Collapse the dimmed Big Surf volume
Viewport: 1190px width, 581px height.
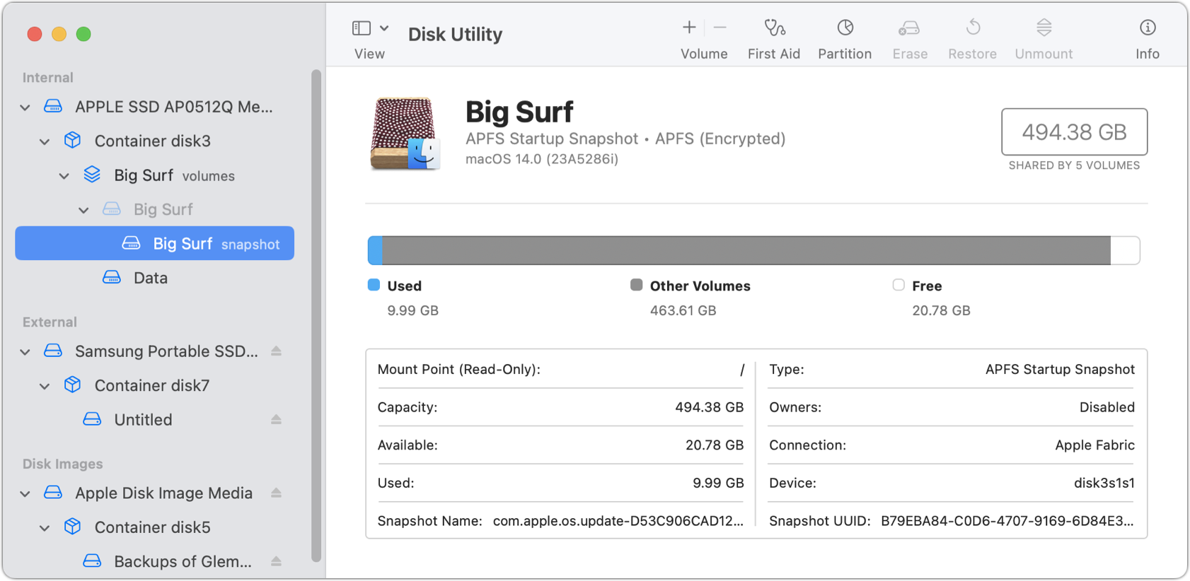pyautogui.click(x=83, y=210)
